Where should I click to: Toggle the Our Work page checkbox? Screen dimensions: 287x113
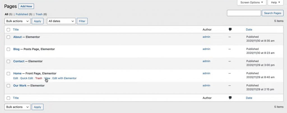pos(8,86)
